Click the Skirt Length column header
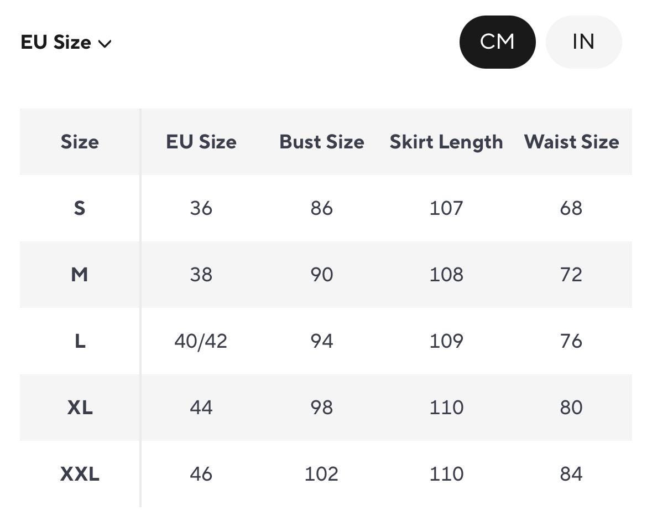Screen dimensions: 652x510 pyautogui.click(x=446, y=142)
